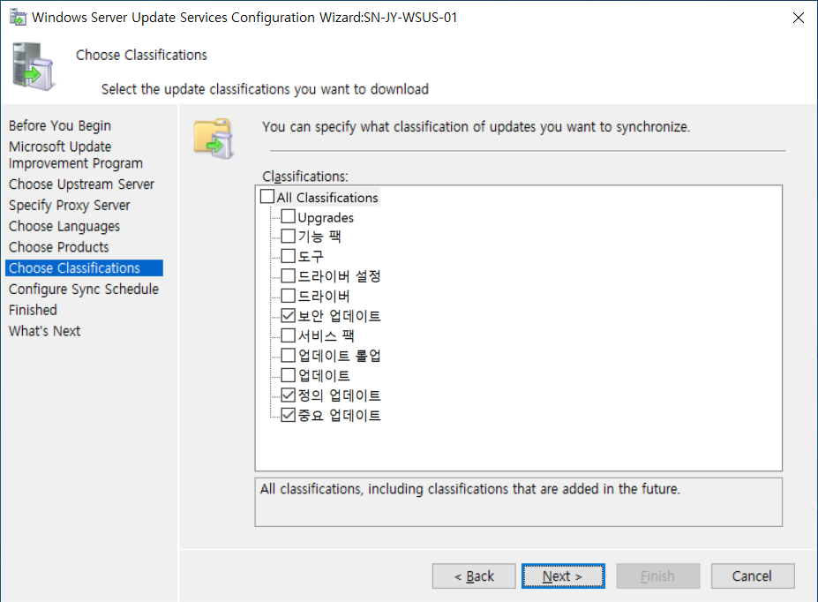Open the Choose Languages step
818x602 pixels.
pos(64,226)
